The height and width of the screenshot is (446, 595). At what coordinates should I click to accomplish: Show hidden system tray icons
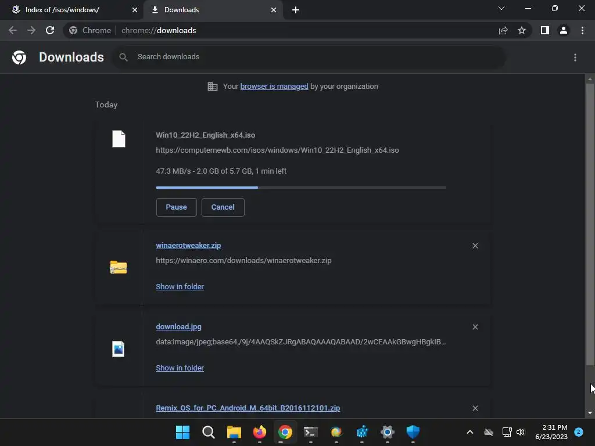(469, 432)
